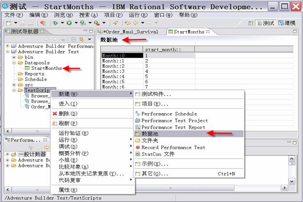This screenshot has height=202, width=303.
Task: Choose 数据池 from the 新建 submenu
Action: coord(150,134)
